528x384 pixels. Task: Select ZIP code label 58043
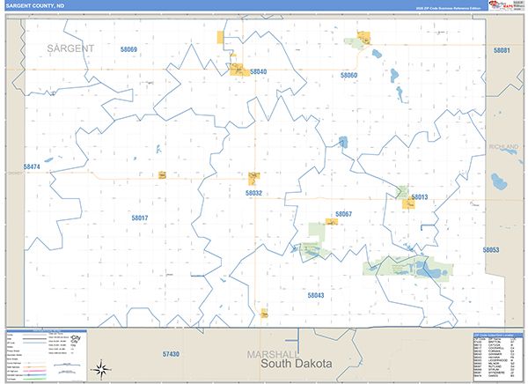tap(316, 295)
